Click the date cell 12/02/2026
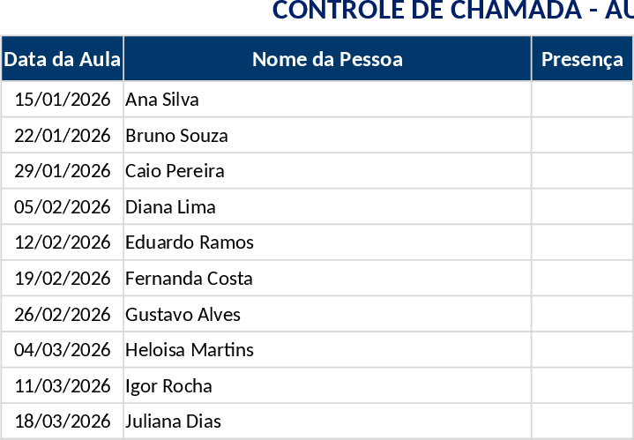Screen dimensions: 634x440 63,242
